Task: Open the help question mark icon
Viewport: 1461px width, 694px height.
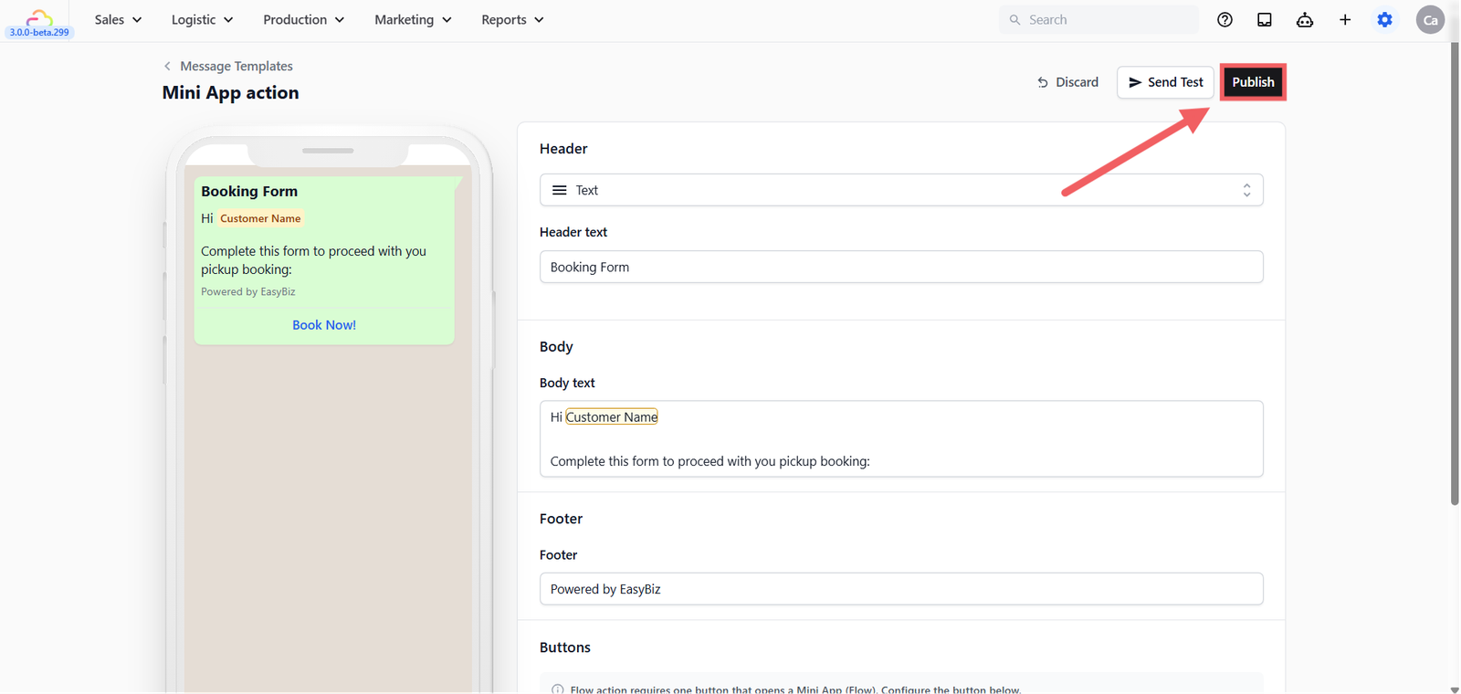Action: [1225, 19]
